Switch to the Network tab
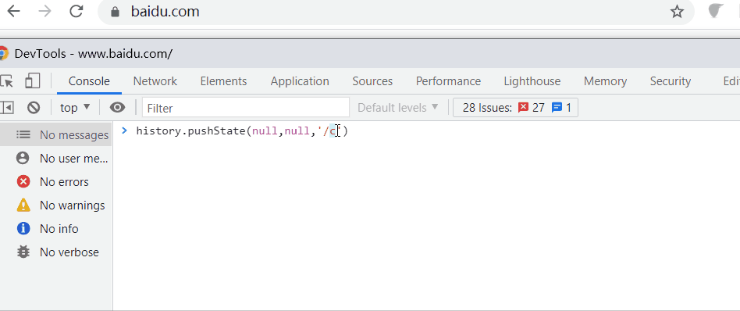Viewport: 740px width, 311px height. 155,81
